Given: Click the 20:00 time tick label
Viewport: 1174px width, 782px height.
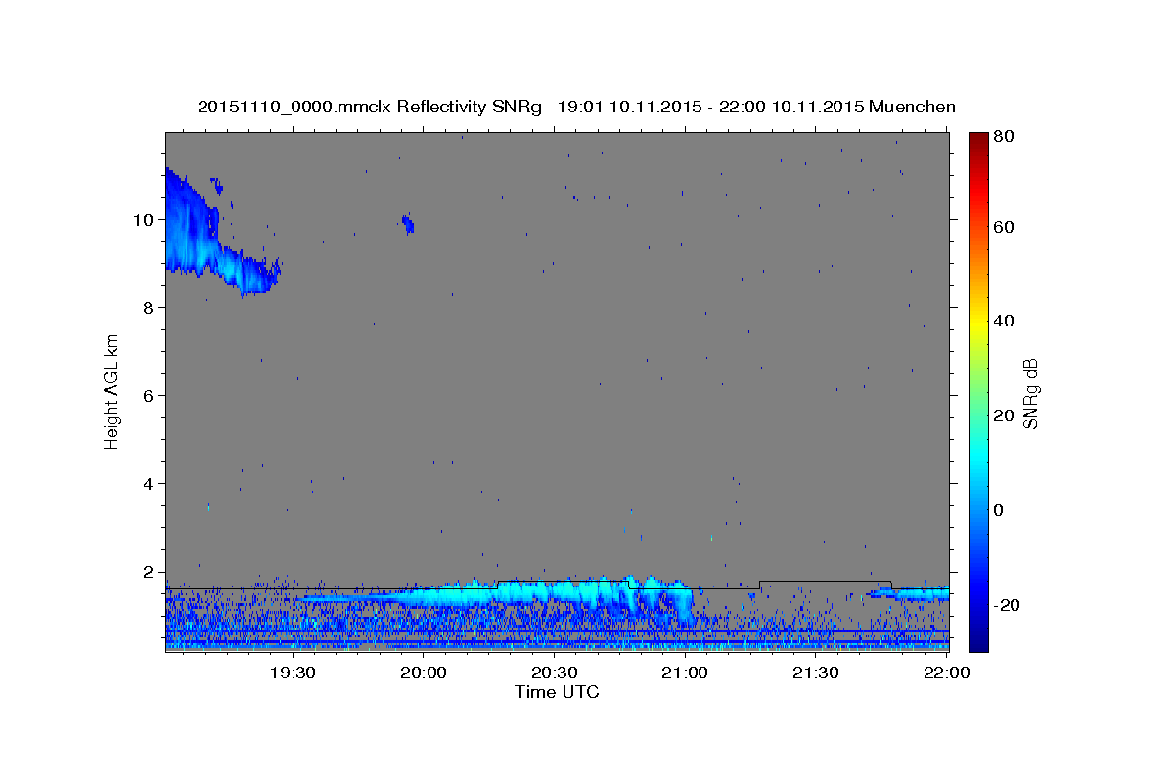Looking at the screenshot, I should [424, 673].
